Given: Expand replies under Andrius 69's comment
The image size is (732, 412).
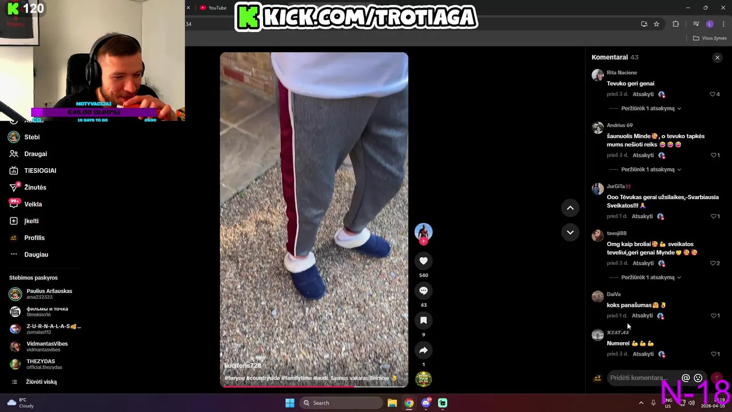Looking at the screenshot, I should point(651,170).
